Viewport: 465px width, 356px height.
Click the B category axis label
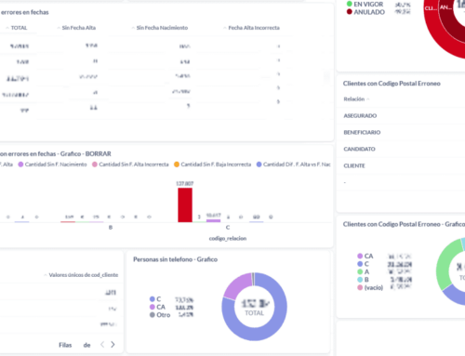pyautogui.click(x=111, y=228)
